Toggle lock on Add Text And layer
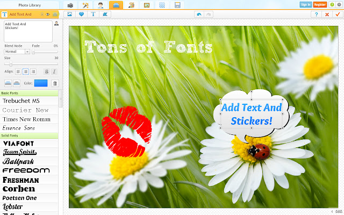 (42, 15)
